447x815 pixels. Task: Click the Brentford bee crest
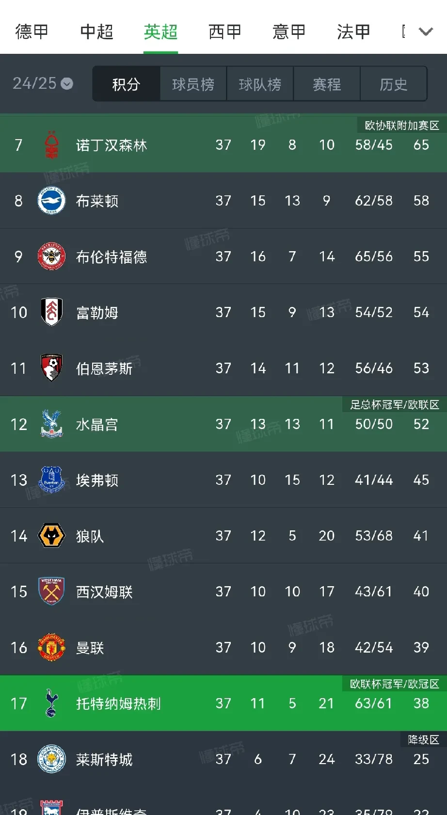tap(51, 256)
